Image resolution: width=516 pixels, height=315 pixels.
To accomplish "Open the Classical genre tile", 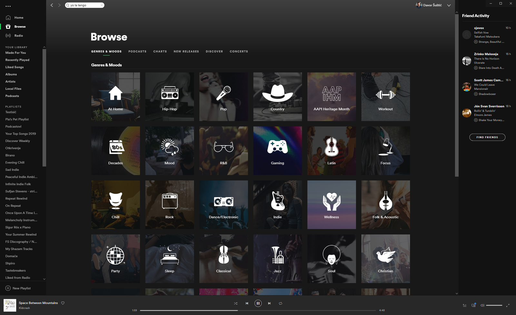I will tap(223, 259).
